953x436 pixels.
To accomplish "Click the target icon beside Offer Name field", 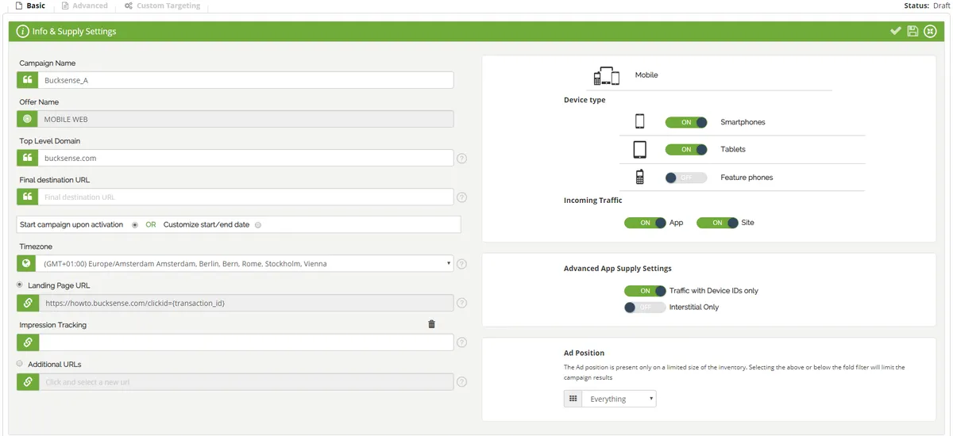I will (27, 119).
